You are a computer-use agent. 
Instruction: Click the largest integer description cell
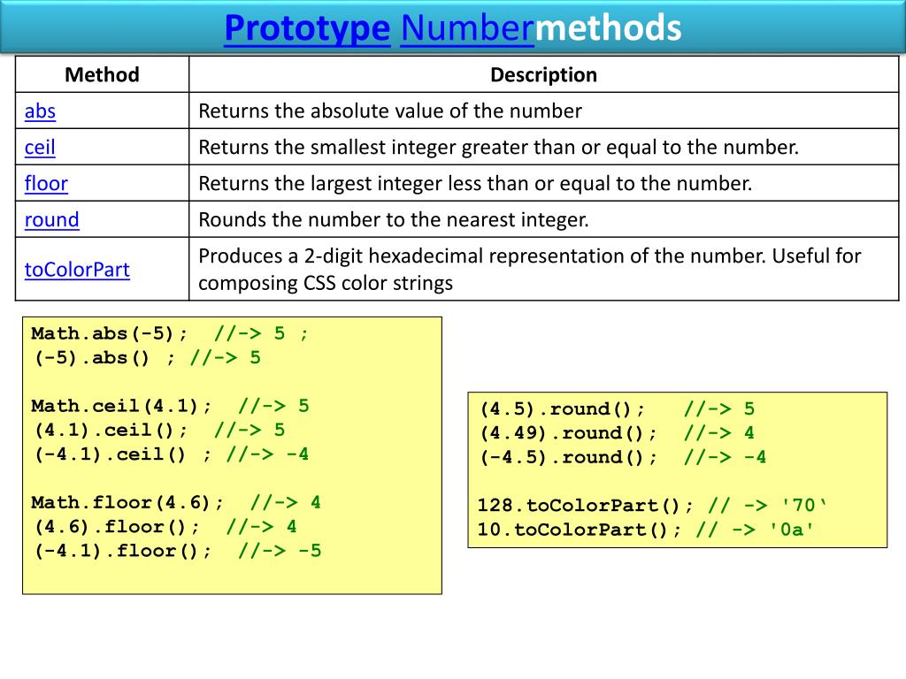pyautogui.click(x=475, y=184)
